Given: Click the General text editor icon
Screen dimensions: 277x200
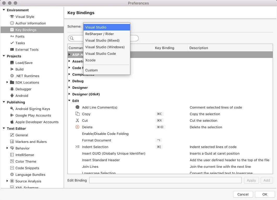Looking at the screenshot, I should [12, 135].
